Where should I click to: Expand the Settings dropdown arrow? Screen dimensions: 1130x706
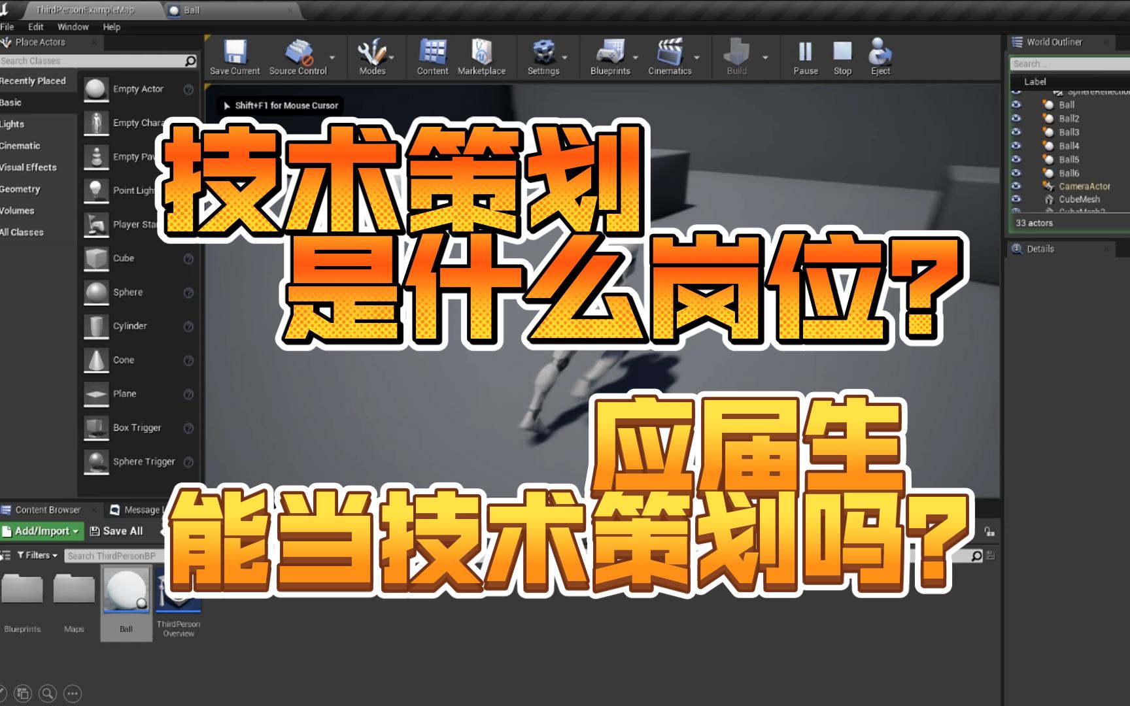[x=565, y=58]
